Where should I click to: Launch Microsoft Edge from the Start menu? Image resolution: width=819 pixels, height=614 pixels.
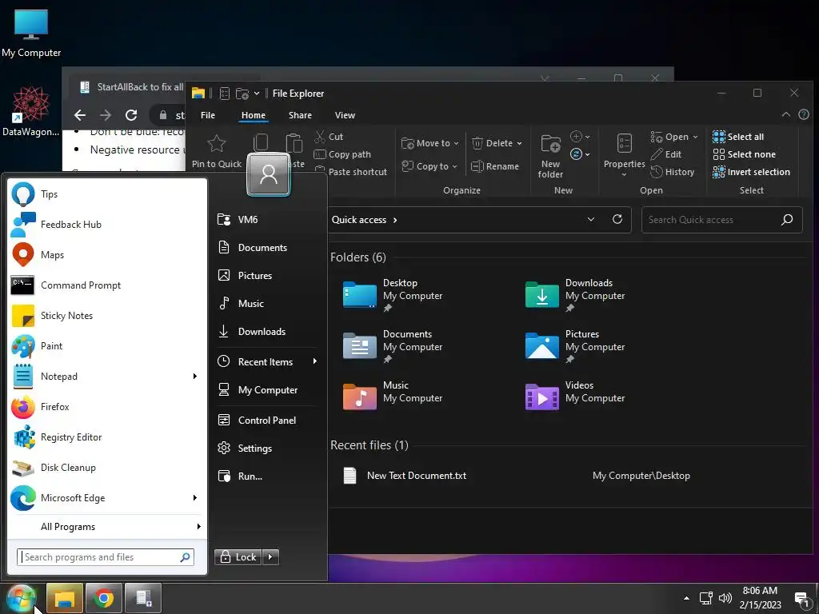[x=107, y=497]
